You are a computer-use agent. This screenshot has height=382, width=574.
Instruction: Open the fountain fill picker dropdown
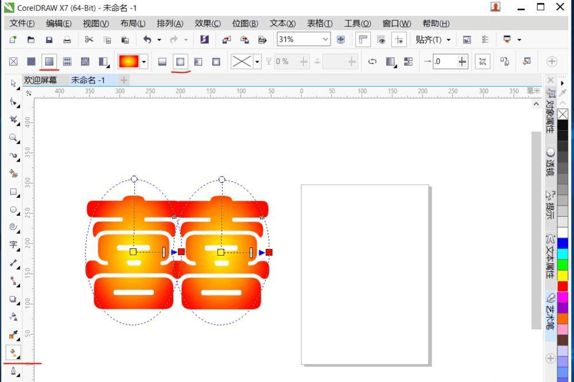pyautogui.click(x=144, y=61)
